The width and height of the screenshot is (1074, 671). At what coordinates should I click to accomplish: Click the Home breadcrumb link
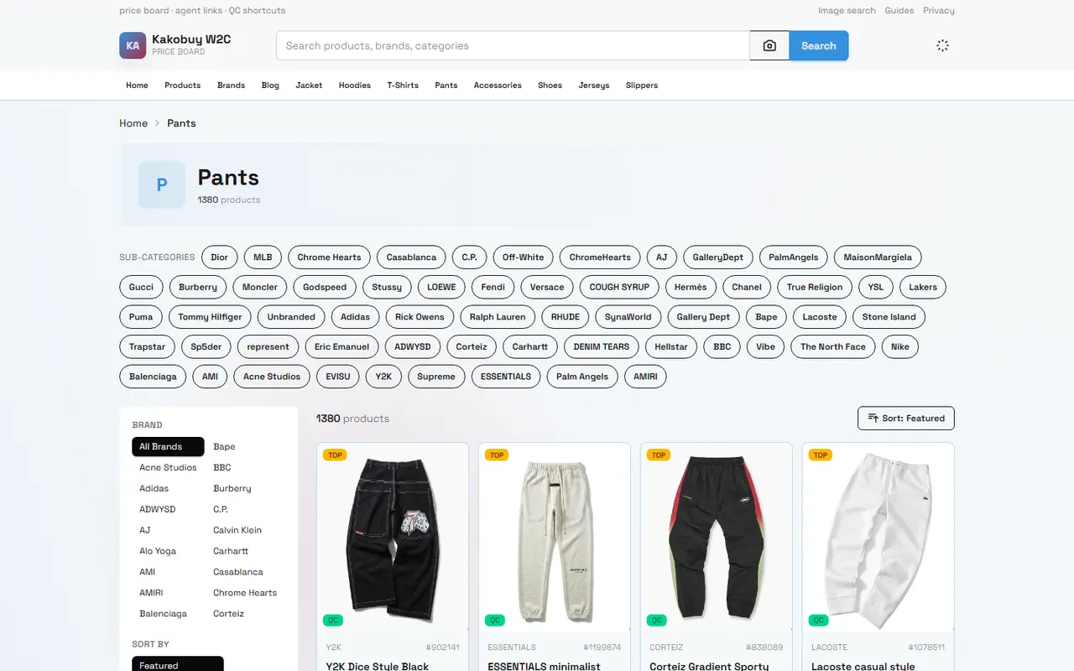[x=133, y=122]
